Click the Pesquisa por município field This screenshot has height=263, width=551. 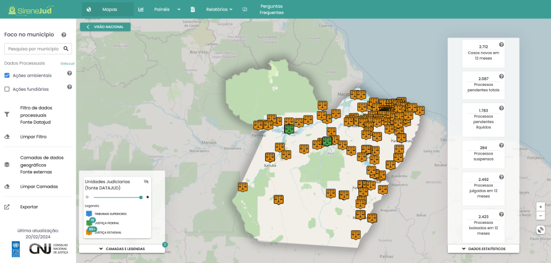point(38,49)
